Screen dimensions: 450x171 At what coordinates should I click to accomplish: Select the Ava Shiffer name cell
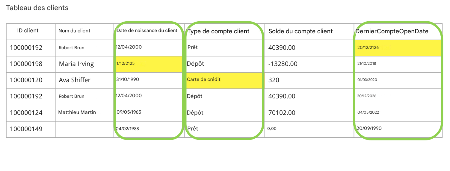click(75, 80)
